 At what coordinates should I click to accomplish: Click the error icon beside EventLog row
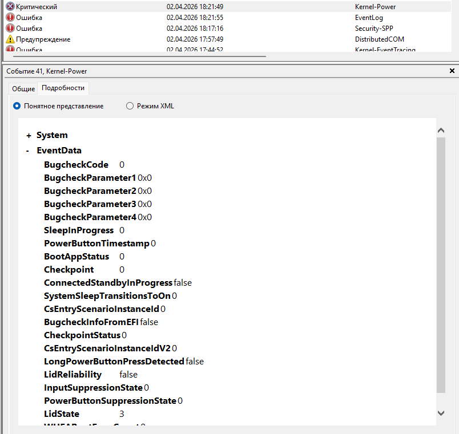[x=10, y=18]
